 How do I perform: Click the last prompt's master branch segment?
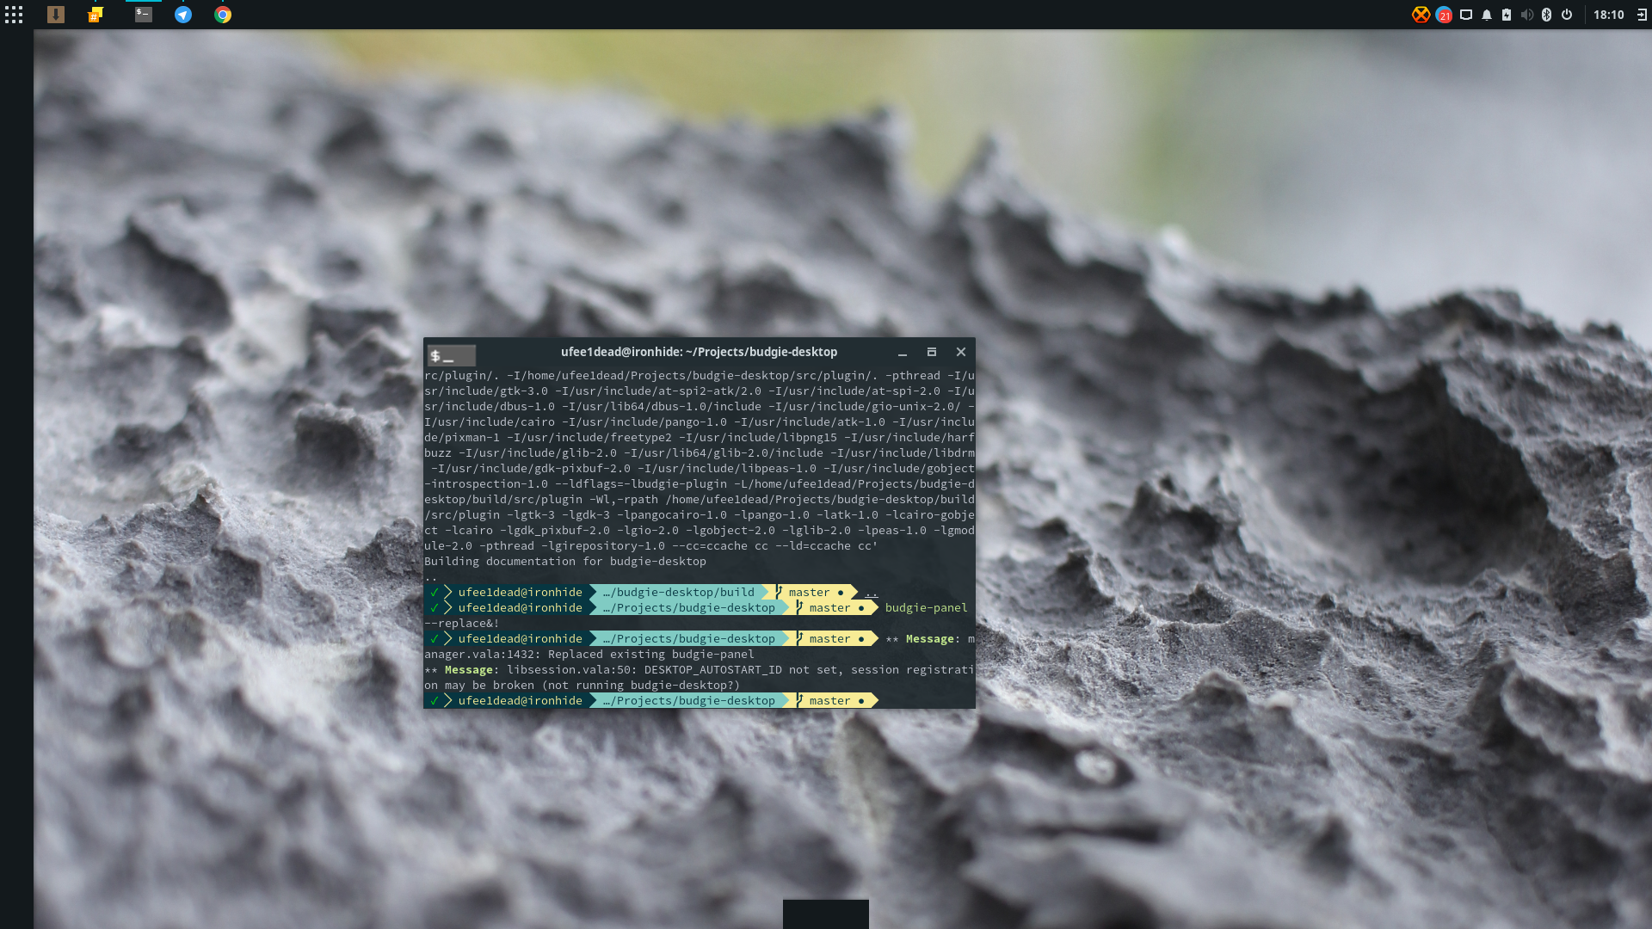pos(831,701)
